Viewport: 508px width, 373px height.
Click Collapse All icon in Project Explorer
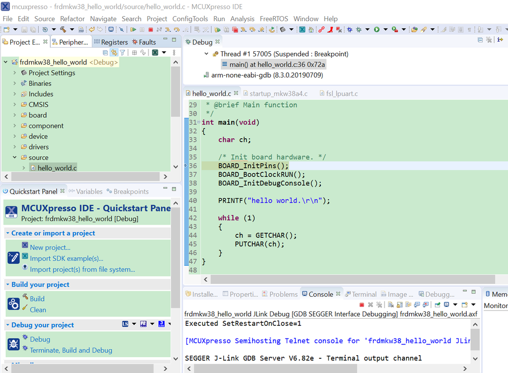105,52
